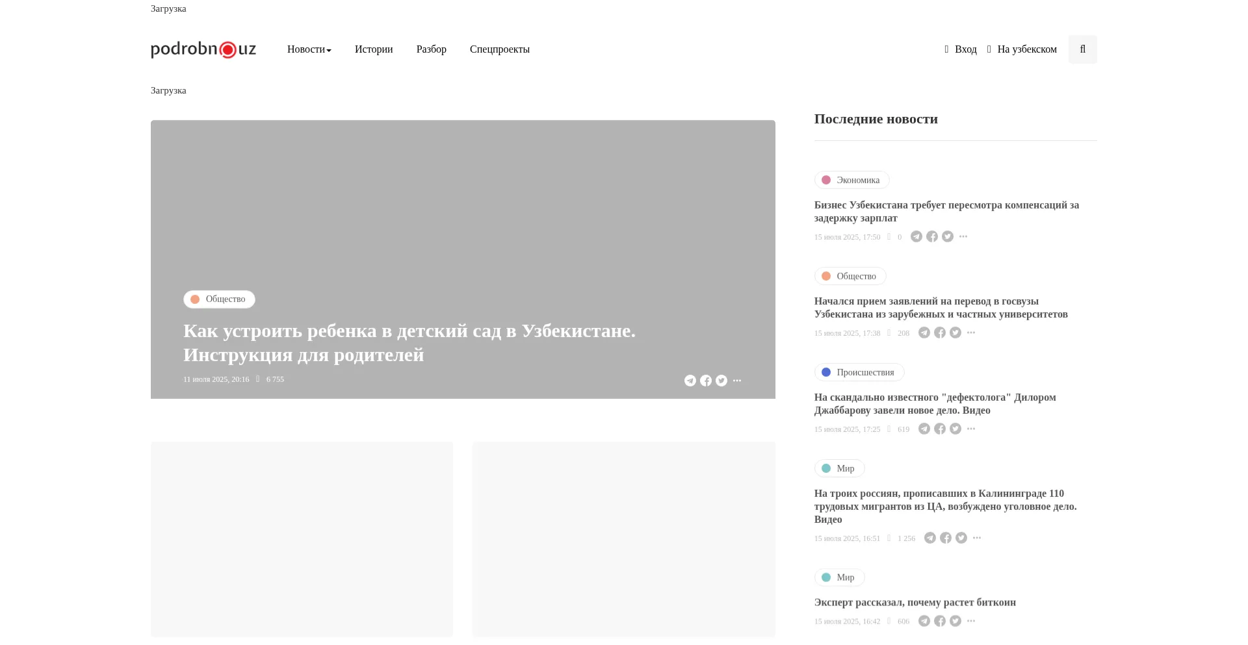Click Мир tag above bitcoin article
The width and height of the screenshot is (1248, 645).
pos(839,577)
